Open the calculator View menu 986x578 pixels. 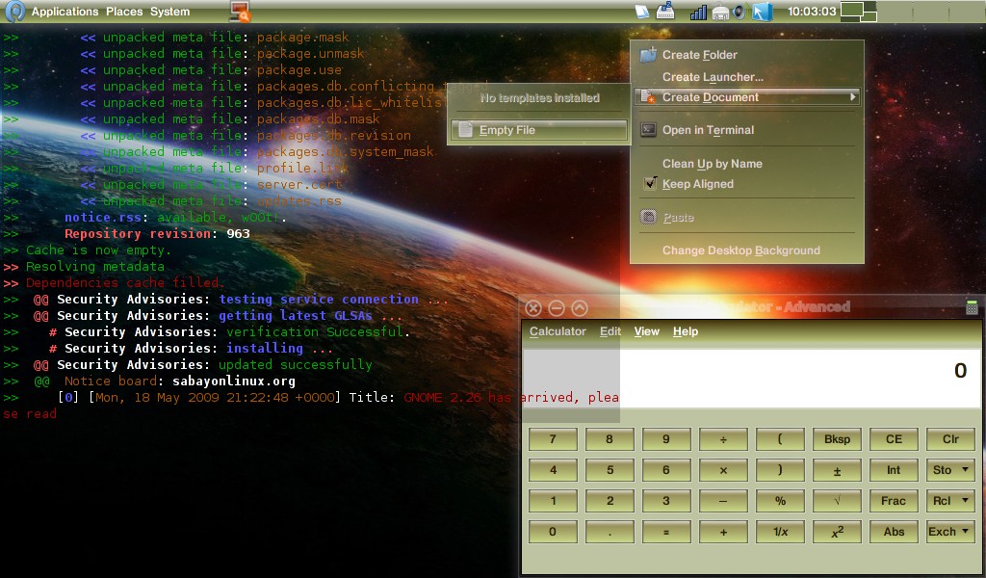pyautogui.click(x=646, y=331)
